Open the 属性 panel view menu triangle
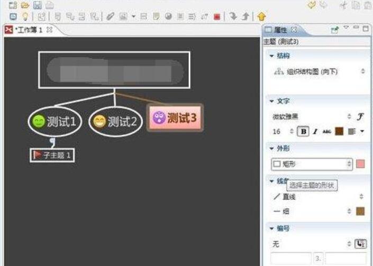 346,27
